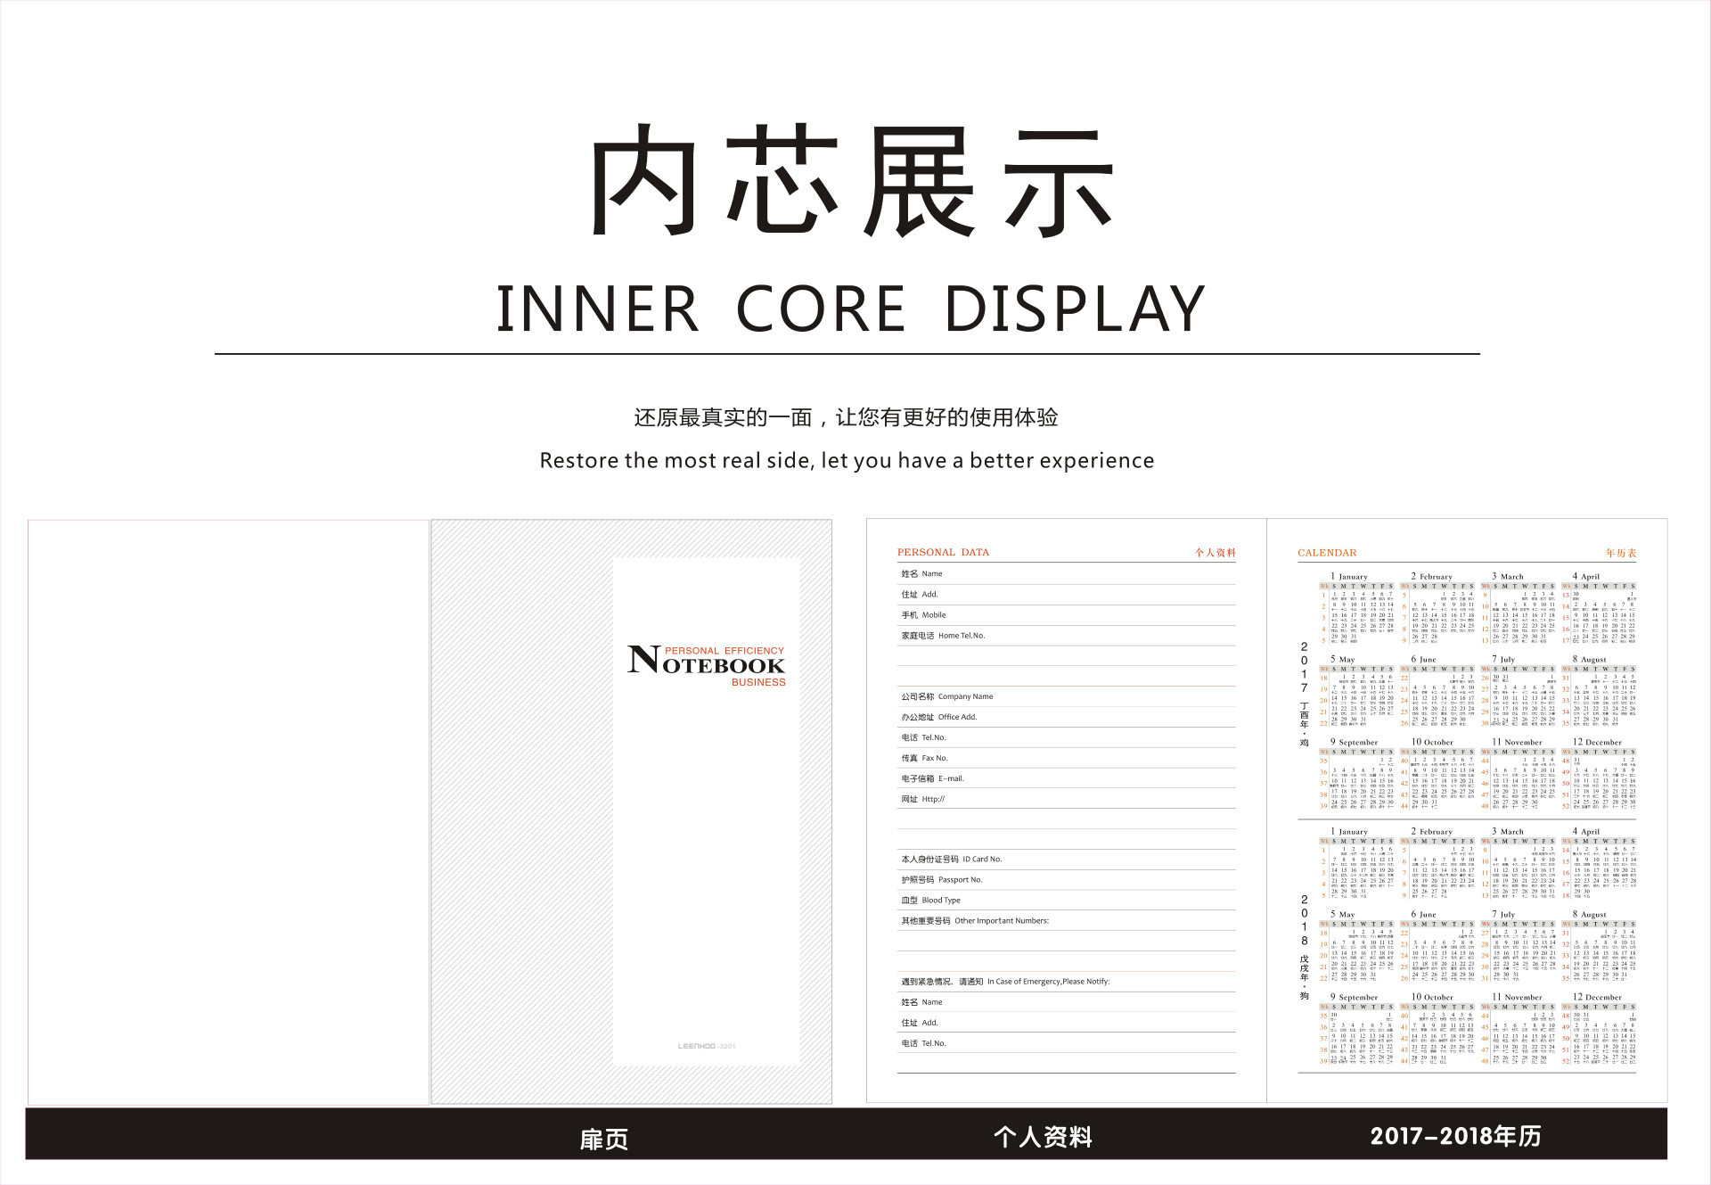1711x1185 pixels.
Task: Click the LEENHOO brand mark on title page
Action: [706, 1046]
